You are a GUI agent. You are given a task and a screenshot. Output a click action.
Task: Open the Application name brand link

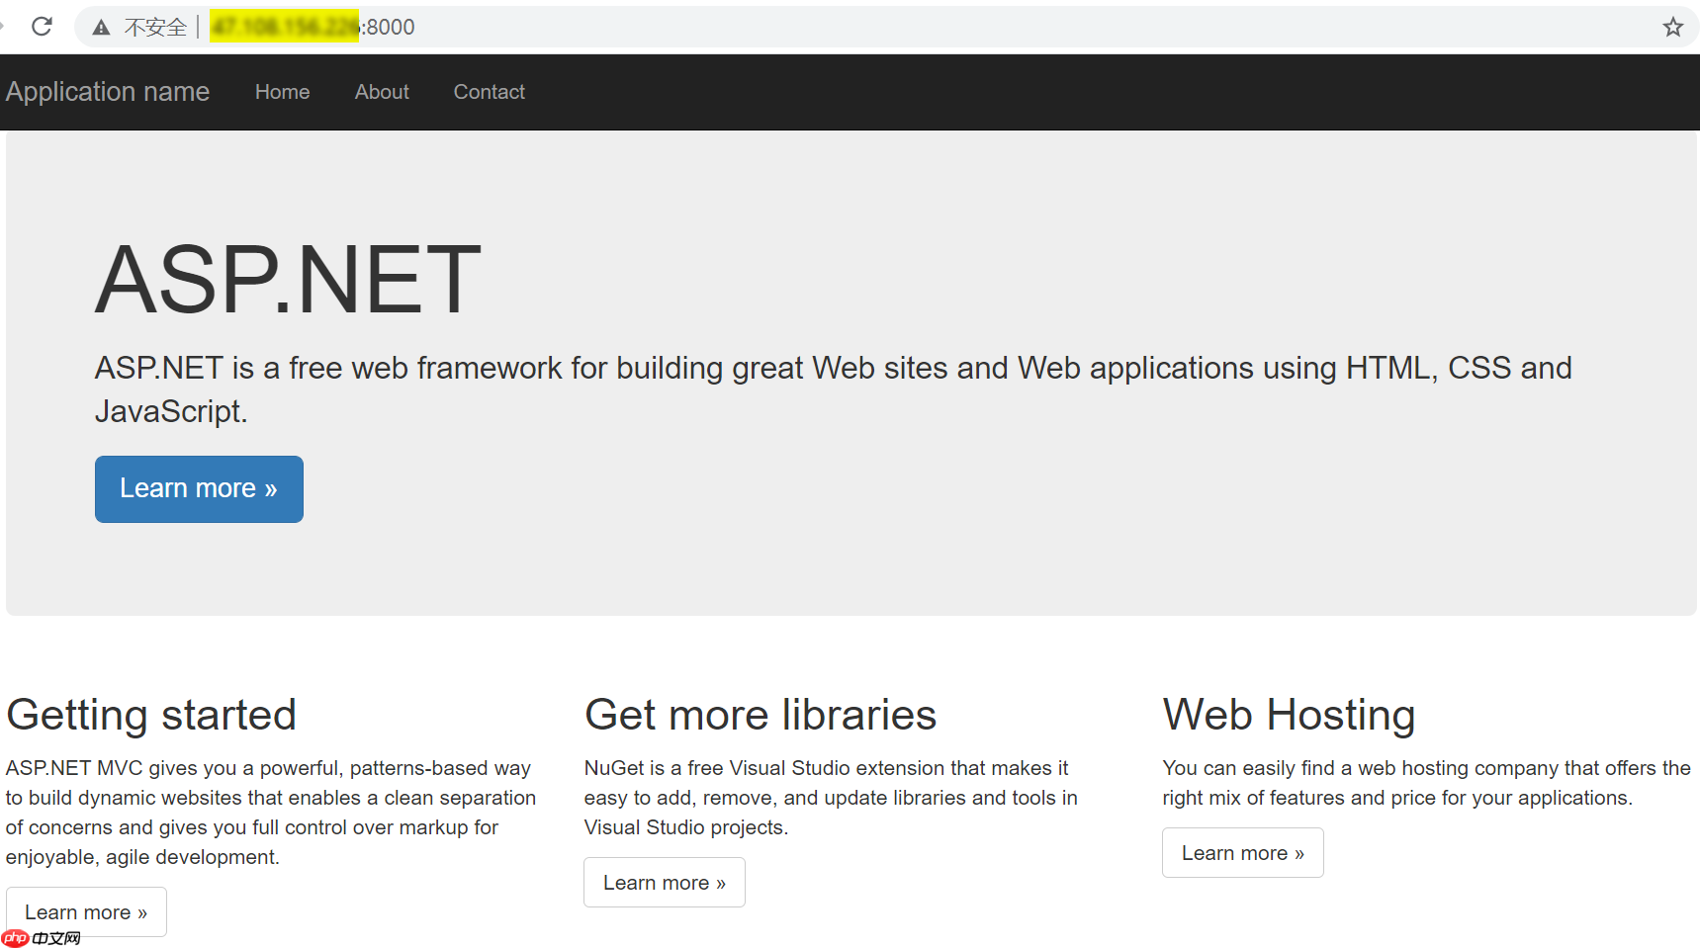[x=108, y=92]
